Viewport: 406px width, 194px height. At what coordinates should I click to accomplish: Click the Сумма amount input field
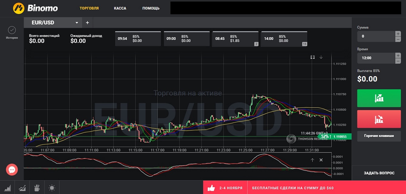coord(376,36)
